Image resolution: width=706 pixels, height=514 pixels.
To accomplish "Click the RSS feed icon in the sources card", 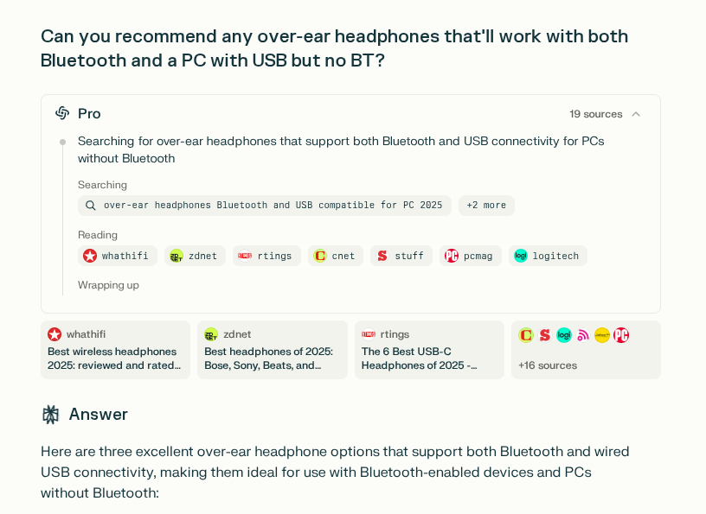I will 582,334.
